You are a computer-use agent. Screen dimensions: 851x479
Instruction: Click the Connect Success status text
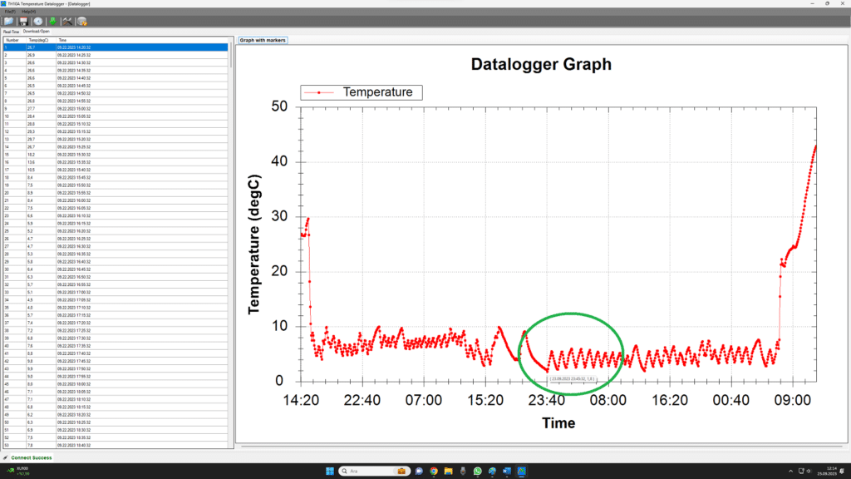[x=32, y=458]
